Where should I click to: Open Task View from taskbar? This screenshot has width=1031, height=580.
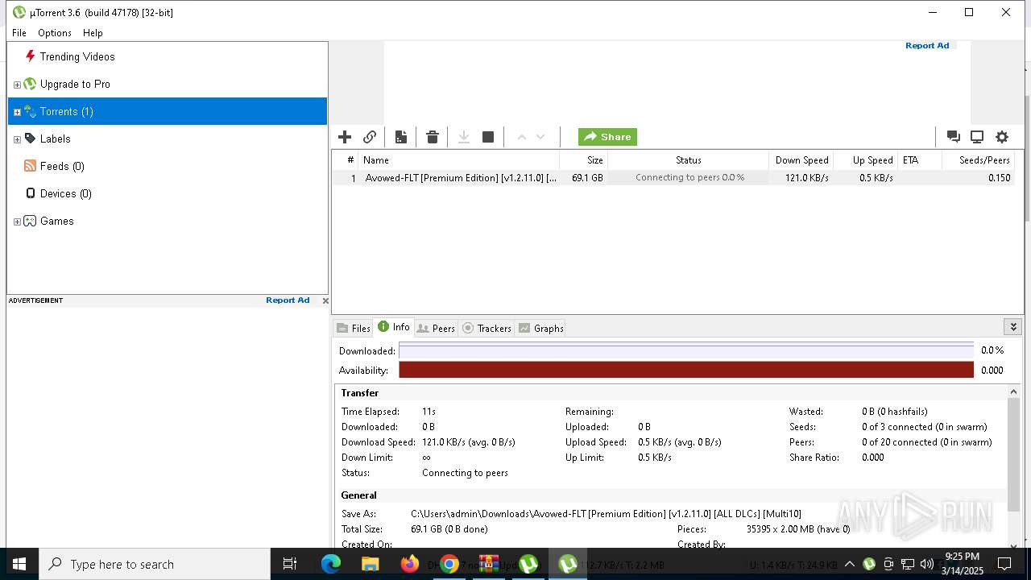(x=290, y=564)
